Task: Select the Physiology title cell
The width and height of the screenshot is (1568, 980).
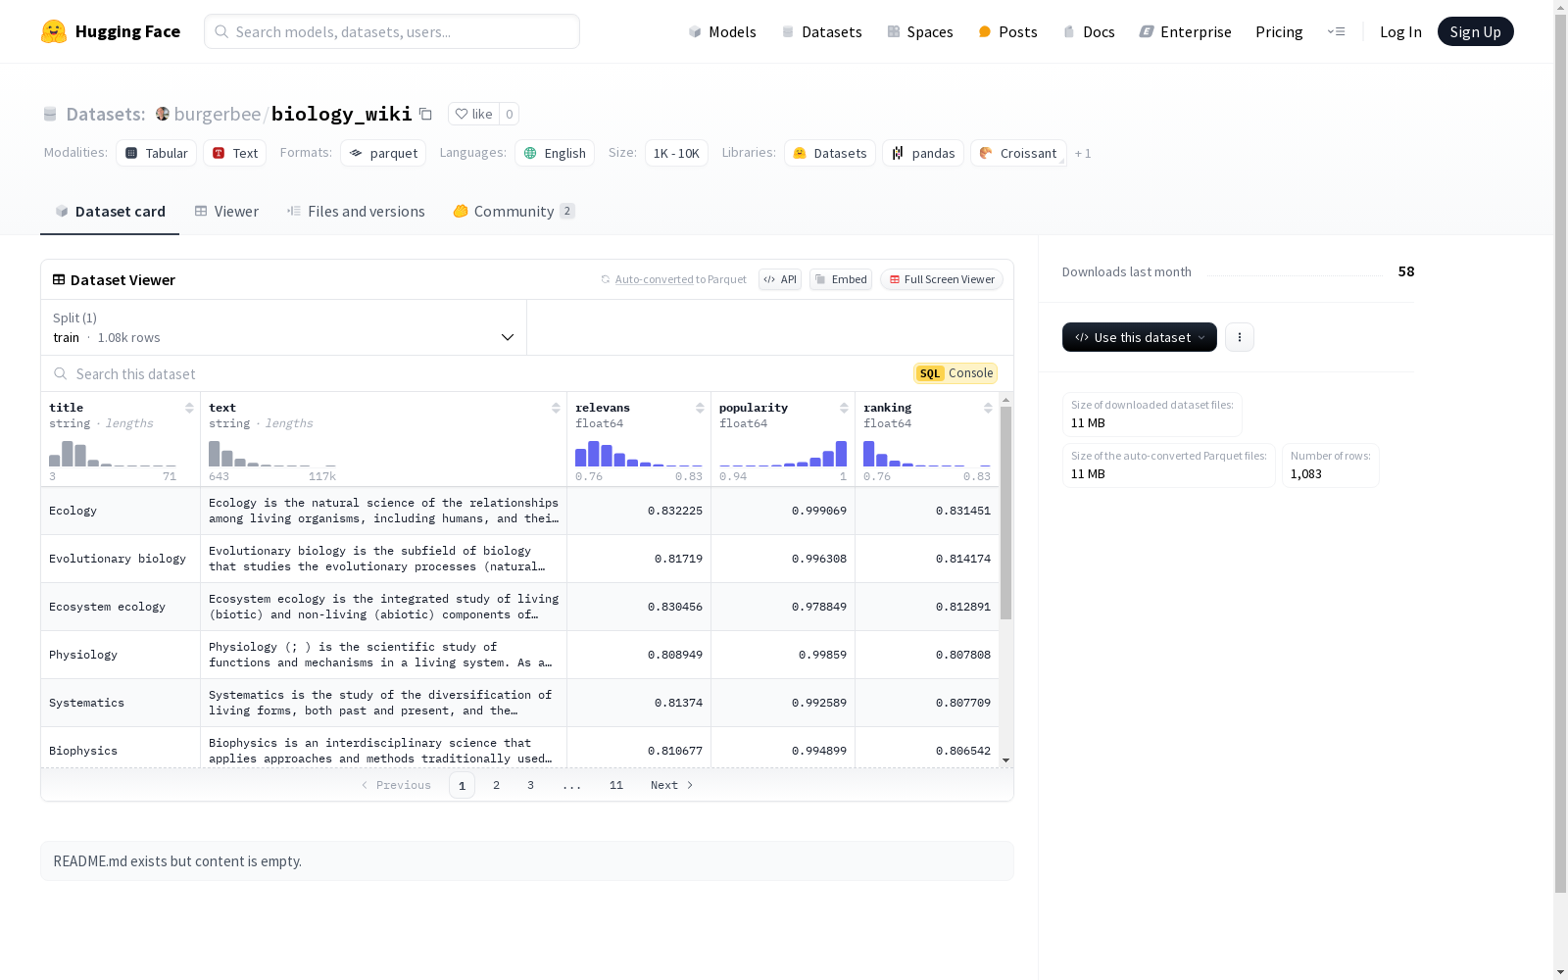Action: 121,655
